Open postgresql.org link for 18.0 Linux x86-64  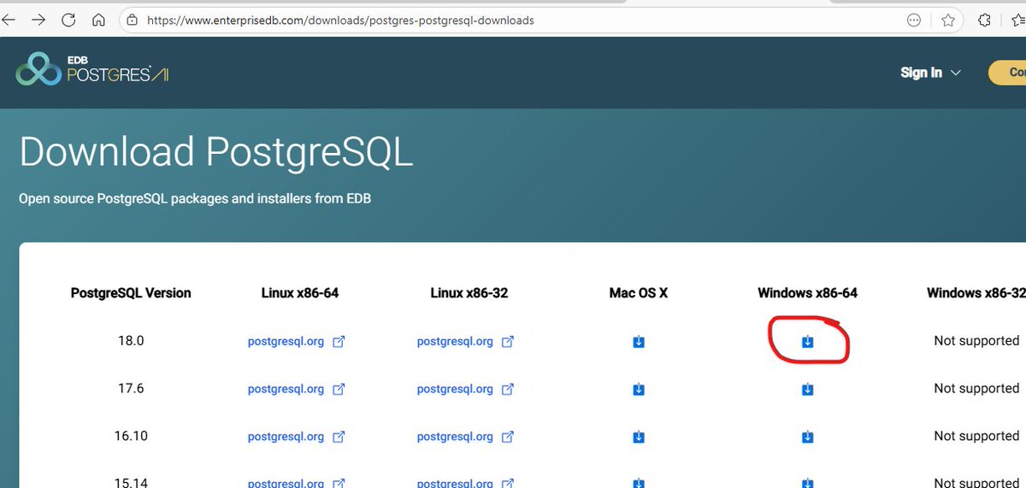297,341
